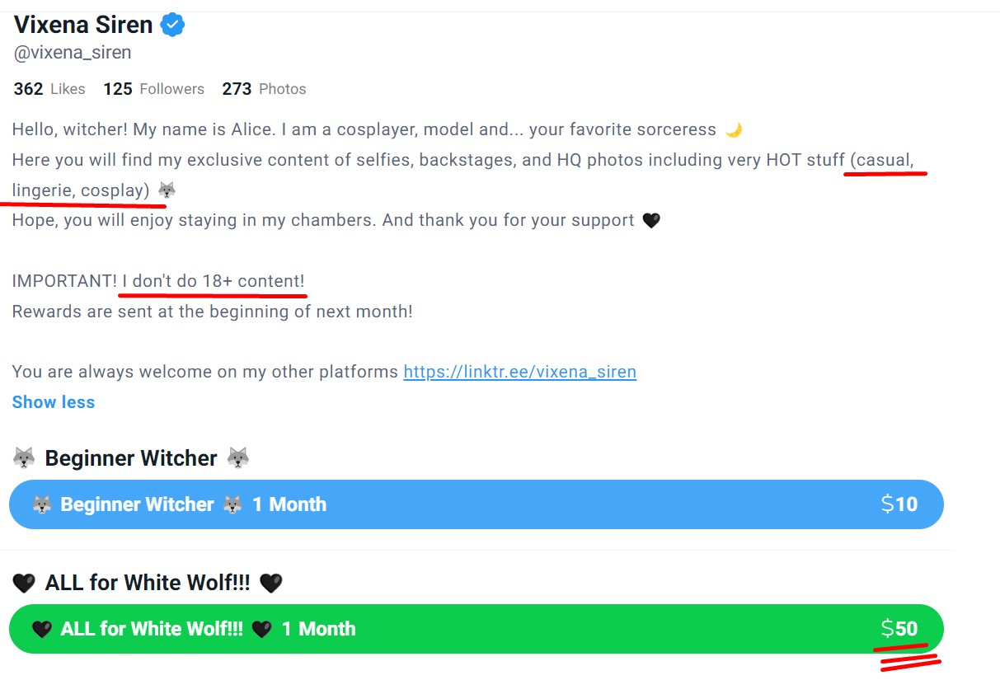Click the black heart before the 'ALL for White Wolf!!!' heading
This screenshot has width=1000, height=680.
tap(24, 584)
